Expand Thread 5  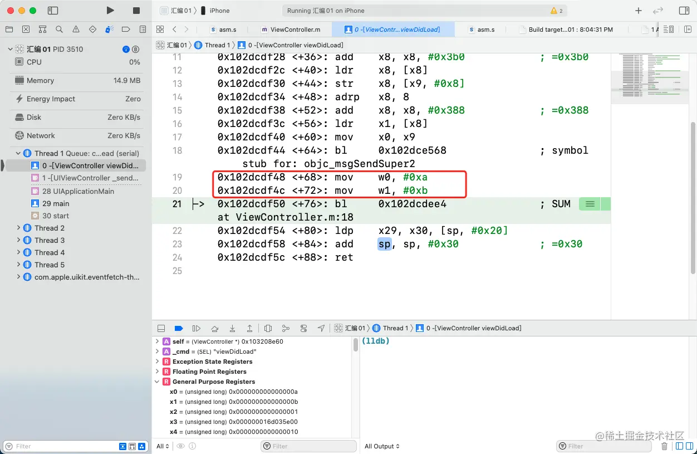tap(18, 265)
